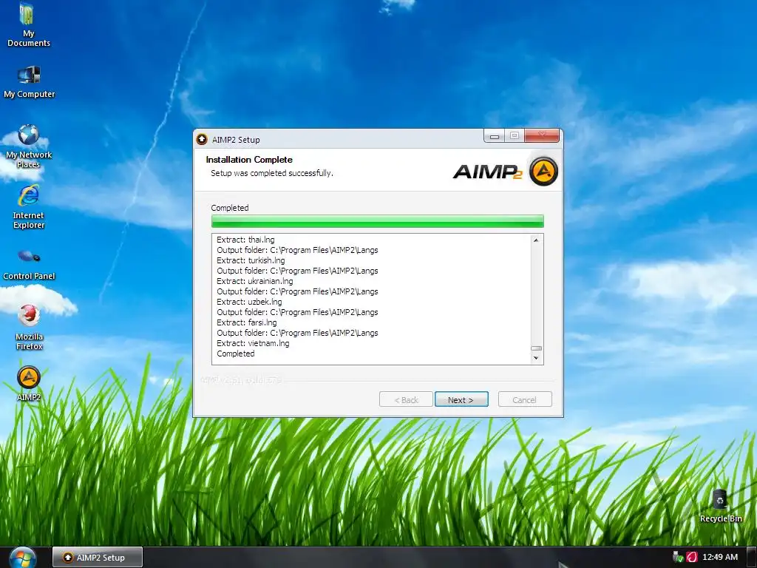This screenshot has width=757, height=568.
Task: Select log line 'Extract: farsi.lng'
Action: point(247,322)
